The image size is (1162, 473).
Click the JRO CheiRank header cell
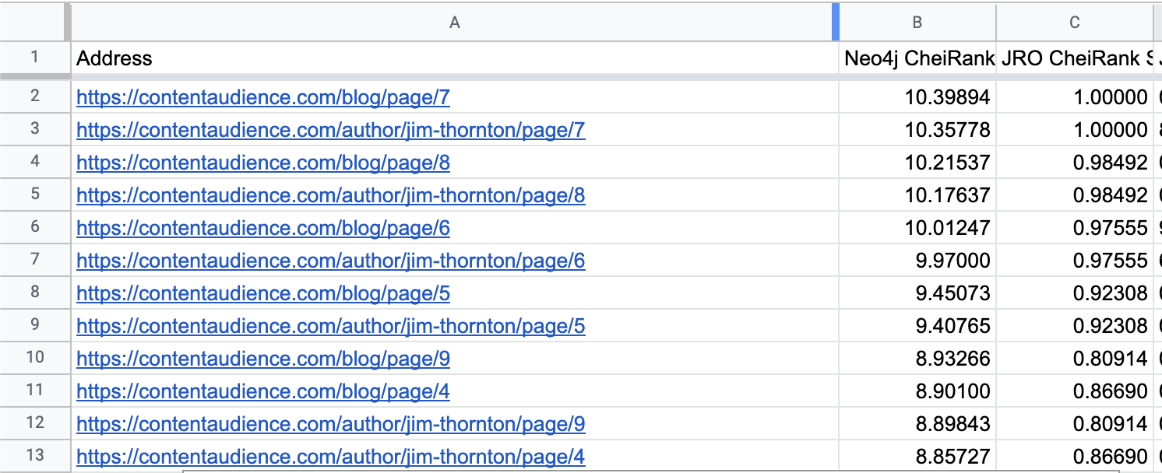click(x=1074, y=58)
